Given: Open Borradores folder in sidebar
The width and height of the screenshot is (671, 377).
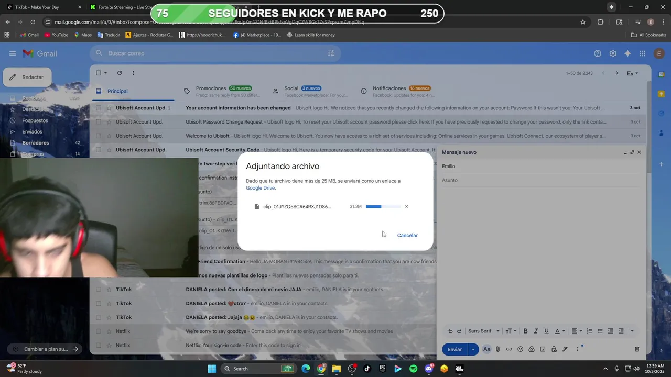Looking at the screenshot, I should pos(36,143).
